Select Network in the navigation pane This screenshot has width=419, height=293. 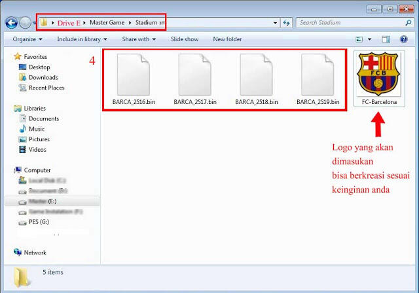35,252
